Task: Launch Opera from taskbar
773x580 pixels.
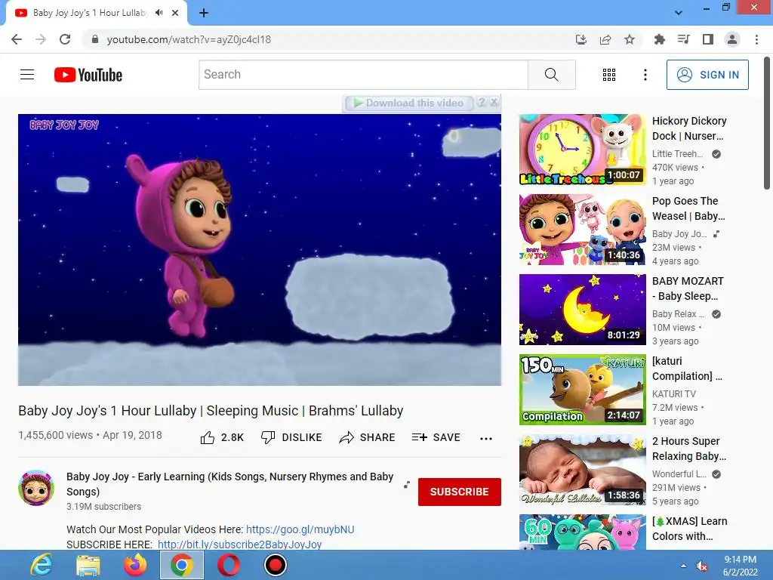Action: pos(229,565)
